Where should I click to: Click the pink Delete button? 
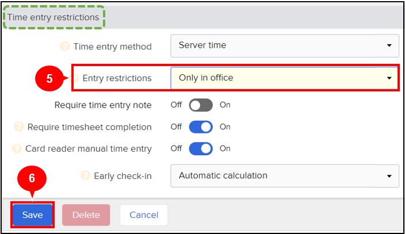pyautogui.click(x=86, y=215)
